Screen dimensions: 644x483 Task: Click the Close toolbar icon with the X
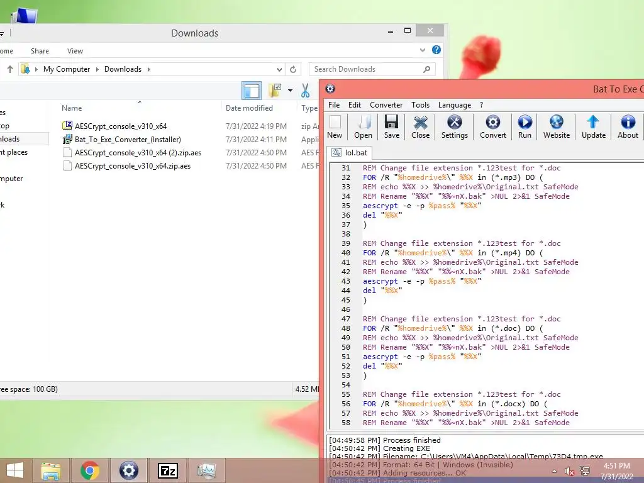tap(421, 127)
